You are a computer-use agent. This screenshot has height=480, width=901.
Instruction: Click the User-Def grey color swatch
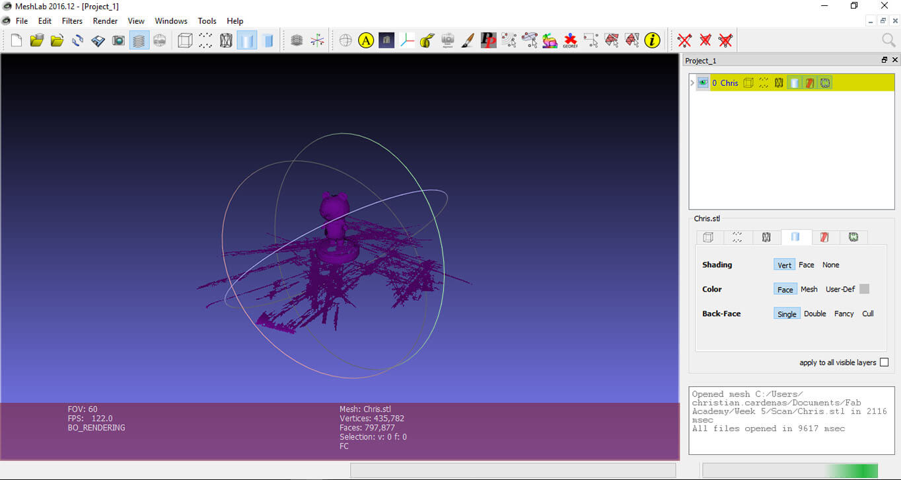click(865, 289)
